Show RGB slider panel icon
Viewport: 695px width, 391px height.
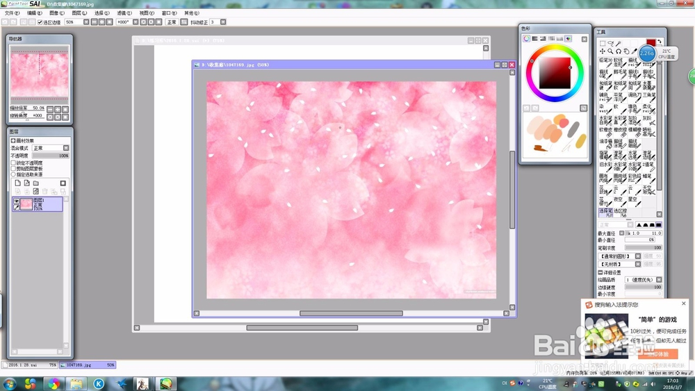[x=534, y=38]
